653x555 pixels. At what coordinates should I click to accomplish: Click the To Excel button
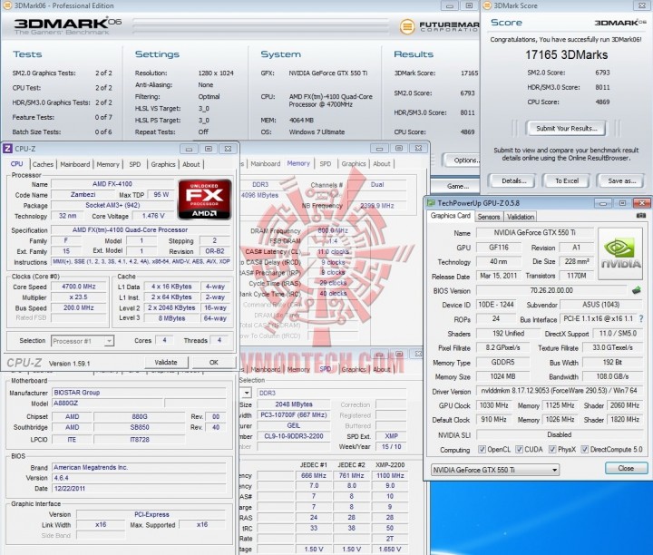pos(567,180)
